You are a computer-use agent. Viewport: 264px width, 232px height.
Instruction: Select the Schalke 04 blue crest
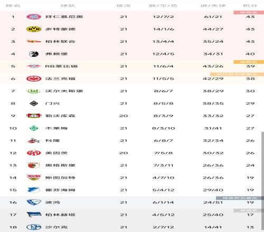34,227
